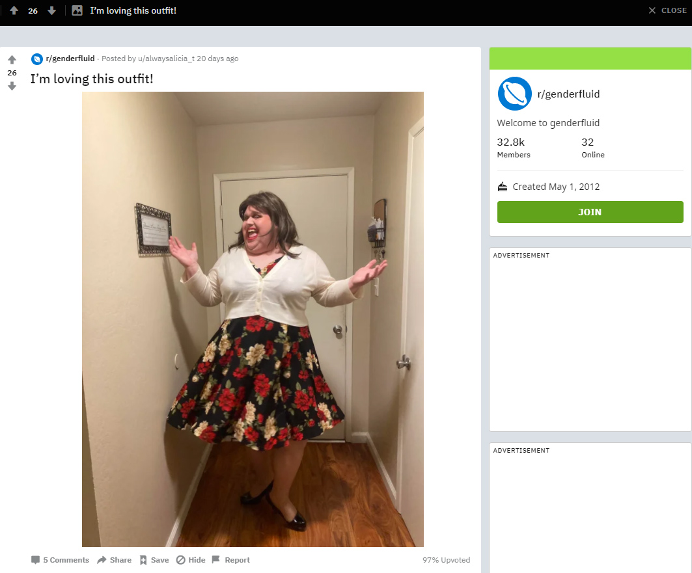Upvote the post in the top black bar
692x573 pixels.
tap(14, 10)
